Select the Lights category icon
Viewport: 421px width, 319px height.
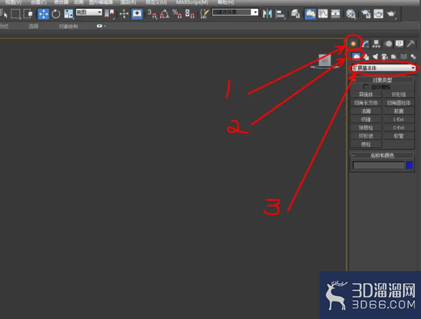[375, 57]
